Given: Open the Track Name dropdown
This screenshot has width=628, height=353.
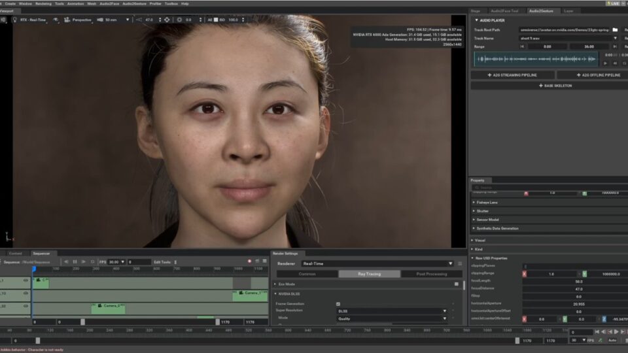Looking at the screenshot, I should pos(615,39).
